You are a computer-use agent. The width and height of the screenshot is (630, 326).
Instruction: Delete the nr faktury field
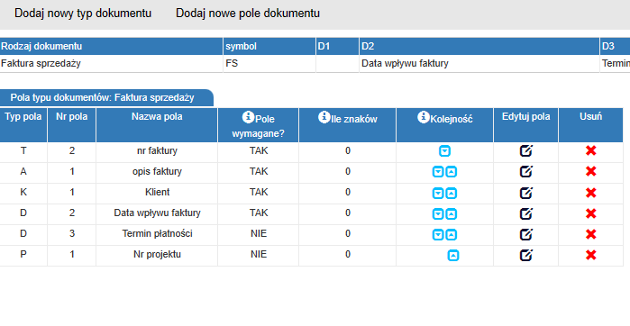point(590,151)
